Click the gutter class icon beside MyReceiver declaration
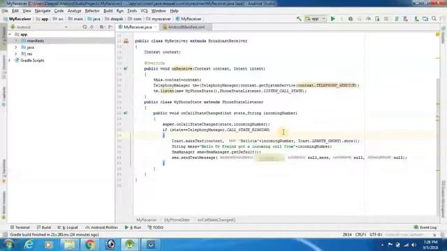Image resolution: width=447 pixels, height=251 pixels. pos(126,41)
